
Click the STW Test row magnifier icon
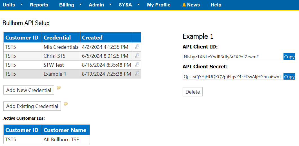[137, 65]
